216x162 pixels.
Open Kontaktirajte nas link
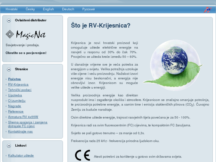(21, 131)
